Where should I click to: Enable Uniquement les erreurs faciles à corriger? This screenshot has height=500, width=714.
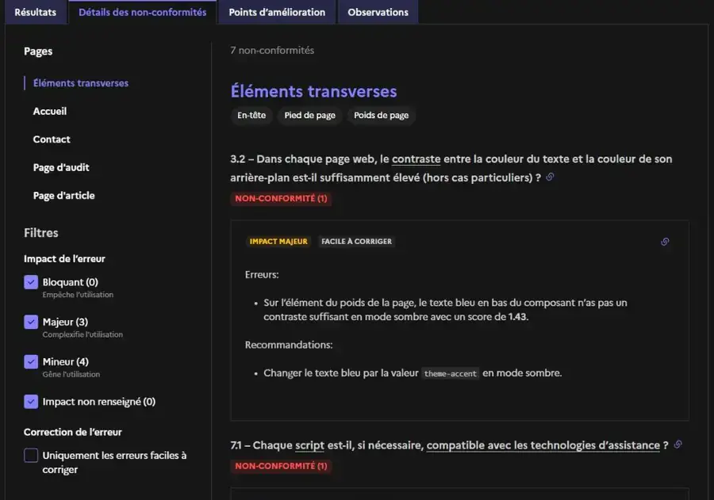tap(31, 456)
